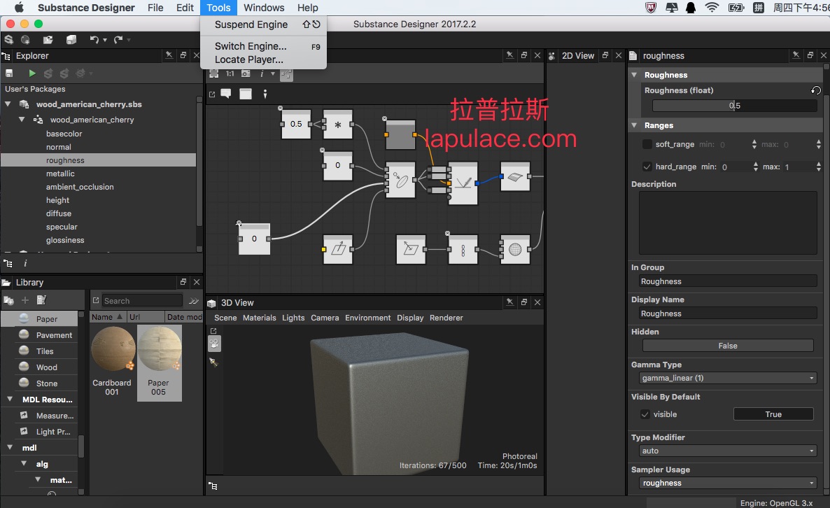Click the 1:1 zoom reset icon
830x508 pixels.
230,73
